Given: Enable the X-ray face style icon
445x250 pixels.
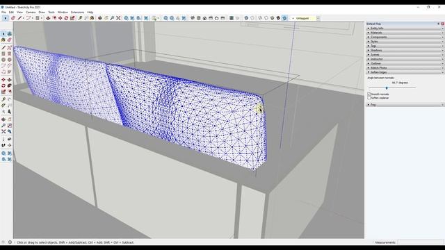Looking at the screenshot, I should pos(246,18).
